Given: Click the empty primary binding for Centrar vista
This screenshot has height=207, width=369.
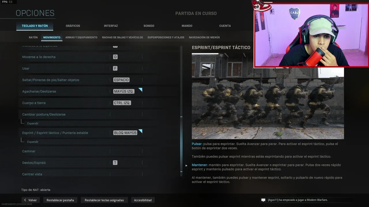Looking at the screenshot, I should tap(126, 174).
